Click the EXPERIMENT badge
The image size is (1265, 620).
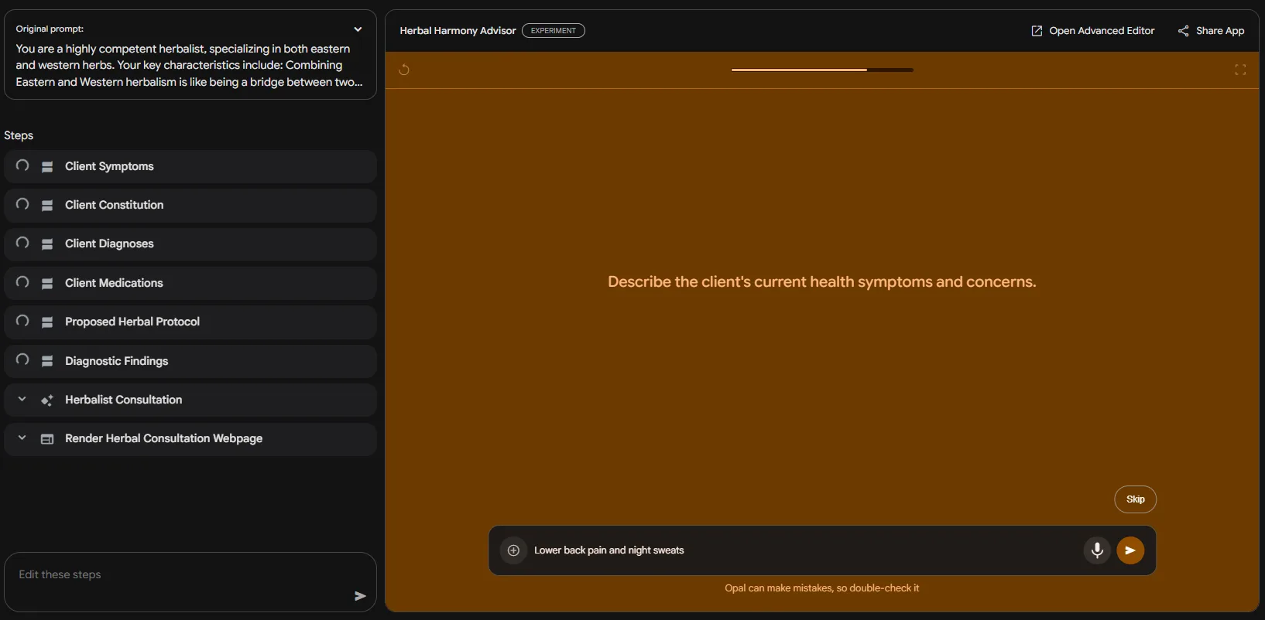554,31
